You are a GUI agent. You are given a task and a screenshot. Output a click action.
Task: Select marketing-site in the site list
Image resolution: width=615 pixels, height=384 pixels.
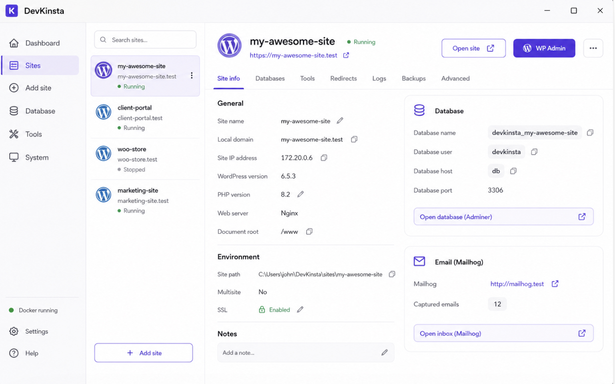(x=145, y=200)
